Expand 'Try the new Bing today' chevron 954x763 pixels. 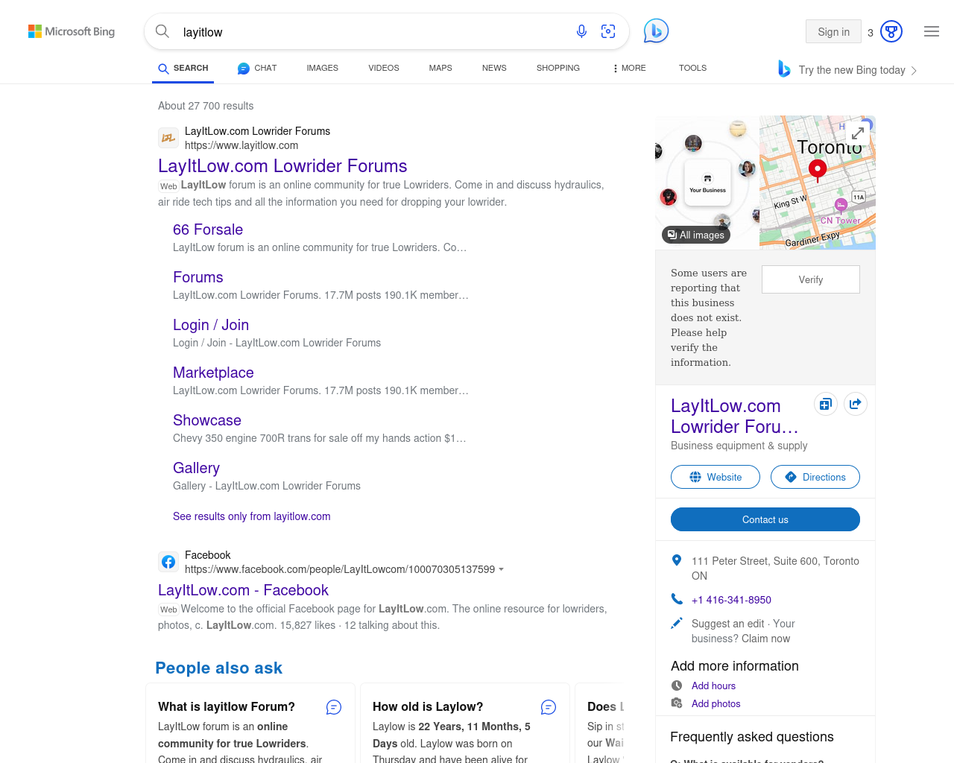click(914, 71)
